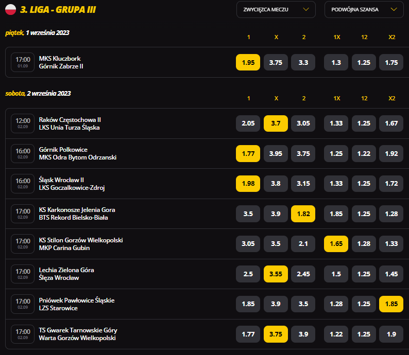409x355 pixels.
Task: Choose odds 1.98 for Śląsk Wrocław II
Action: pyautogui.click(x=248, y=184)
